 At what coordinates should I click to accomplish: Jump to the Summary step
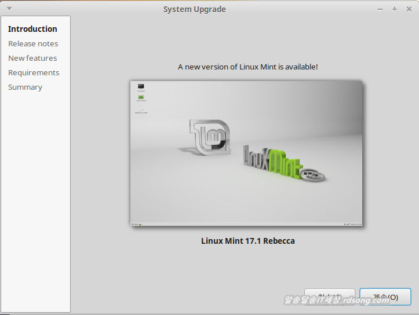(x=25, y=87)
